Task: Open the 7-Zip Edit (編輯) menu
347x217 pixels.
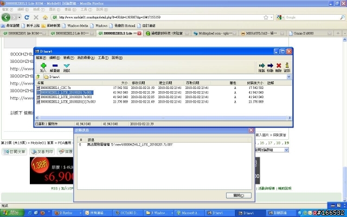Action: (x=55, y=58)
